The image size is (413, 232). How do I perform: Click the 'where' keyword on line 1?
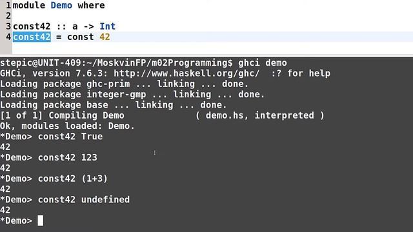(x=91, y=5)
